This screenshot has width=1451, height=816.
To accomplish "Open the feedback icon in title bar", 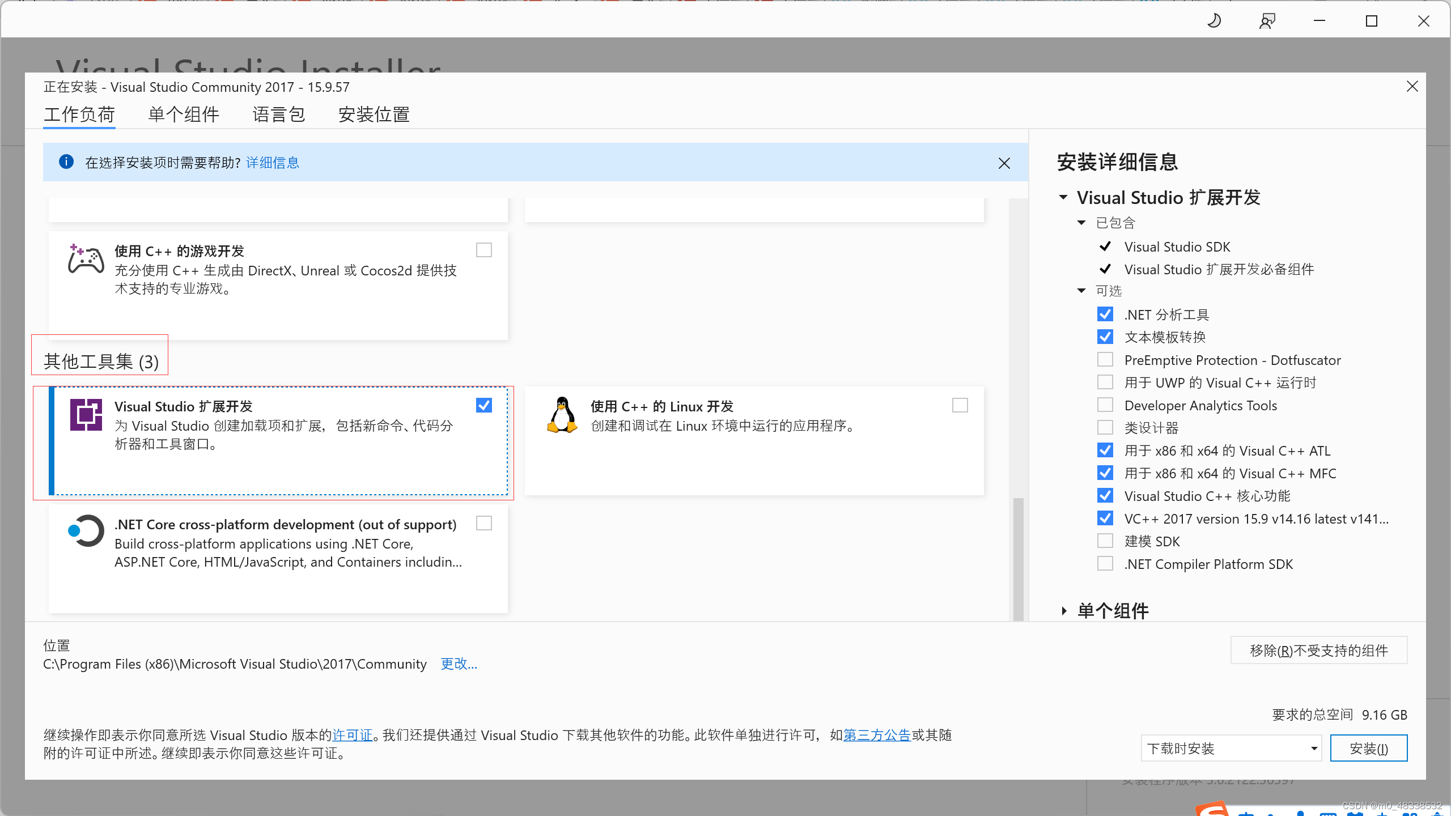I will (x=1267, y=21).
